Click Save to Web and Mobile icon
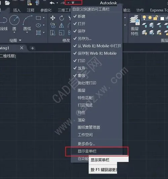Viewport: 168px width, 179px height. point(37,3)
